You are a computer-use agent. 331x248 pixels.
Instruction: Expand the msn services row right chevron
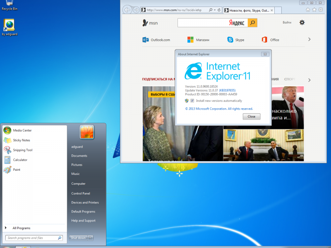click(x=309, y=39)
